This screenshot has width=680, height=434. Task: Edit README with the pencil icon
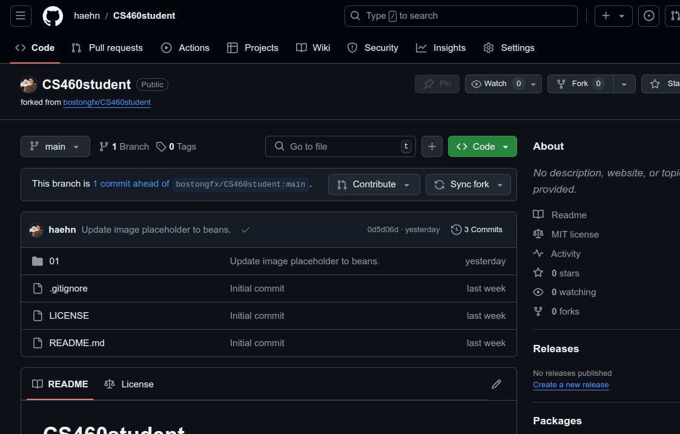pos(497,384)
